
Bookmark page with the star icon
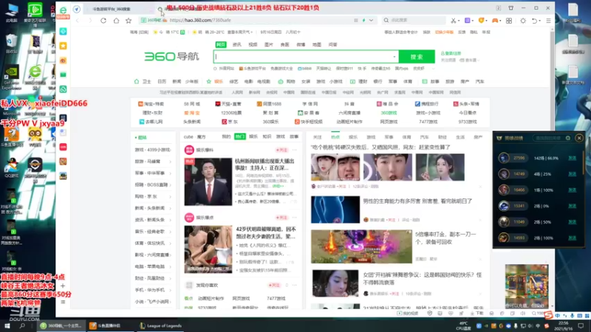tap(129, 21)
